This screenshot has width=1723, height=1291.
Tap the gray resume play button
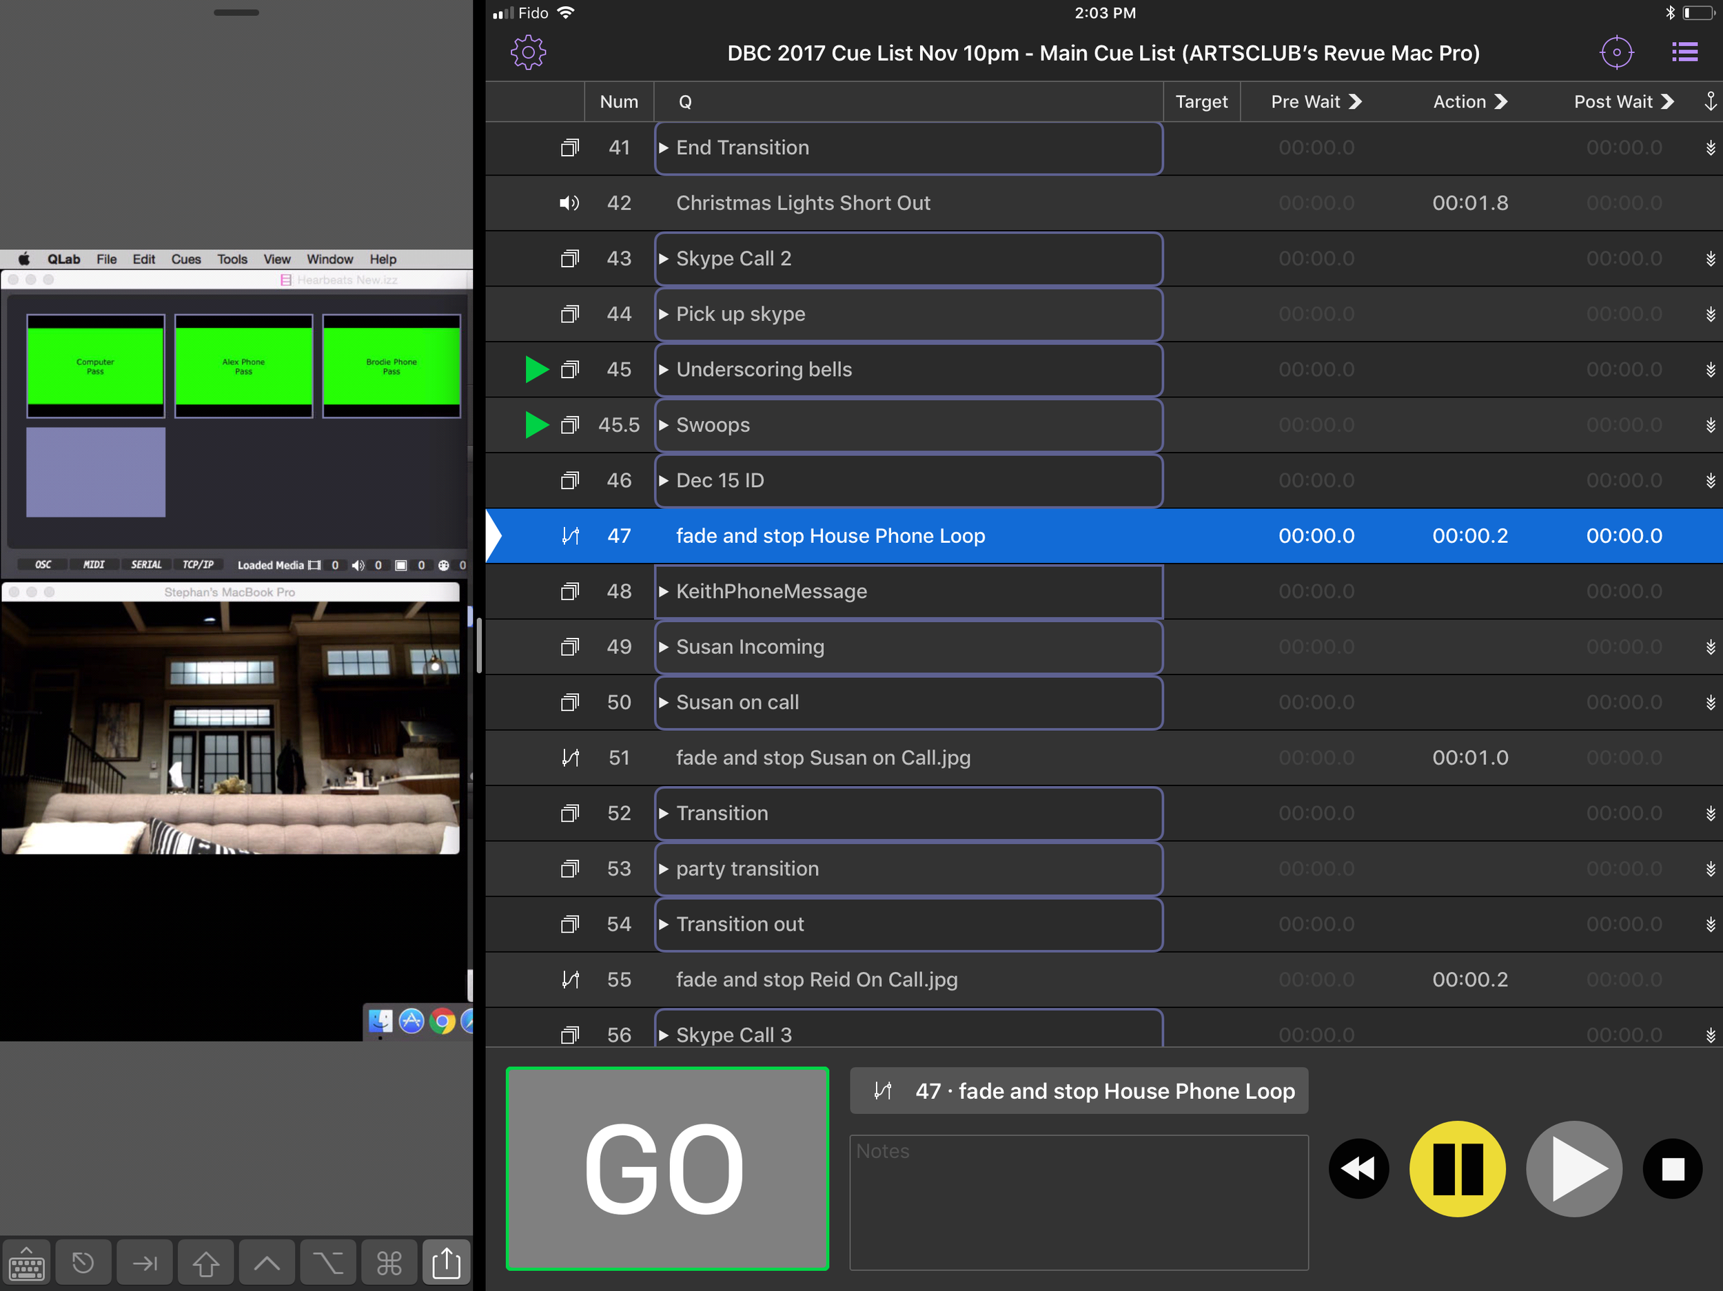coord(1573,1169)
